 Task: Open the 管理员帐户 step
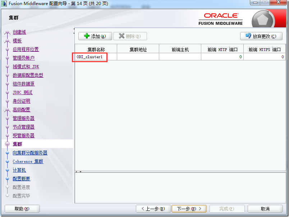pyautogui.click(x=24, y=58)
